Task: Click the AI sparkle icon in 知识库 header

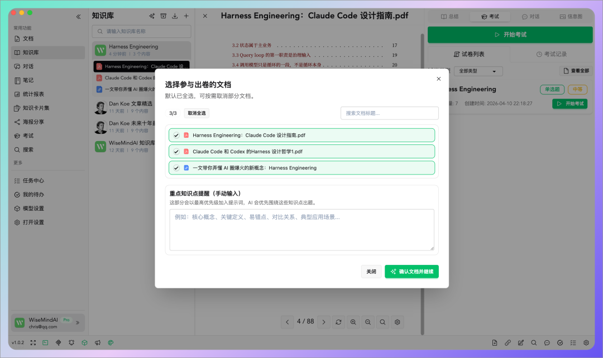Action: tap(152, 16)
